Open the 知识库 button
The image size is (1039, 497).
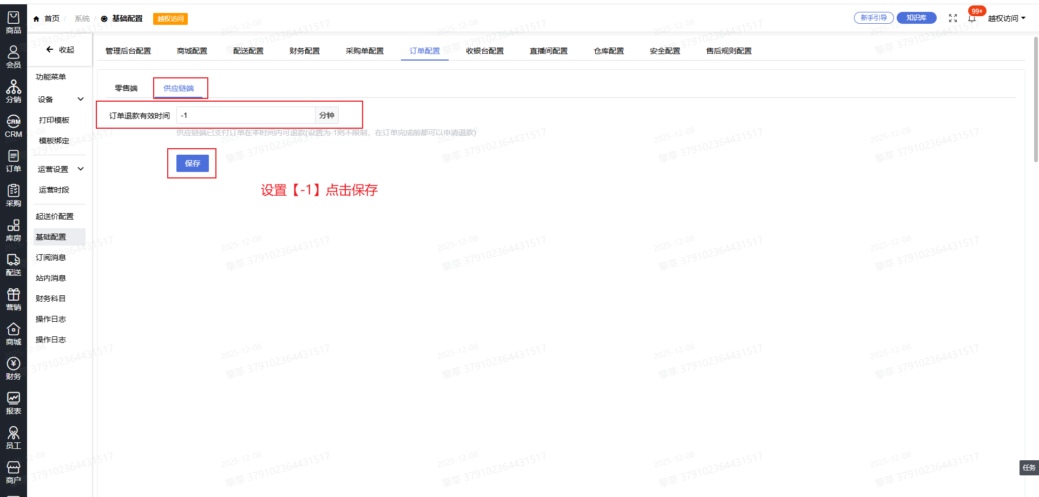[916, 18]
